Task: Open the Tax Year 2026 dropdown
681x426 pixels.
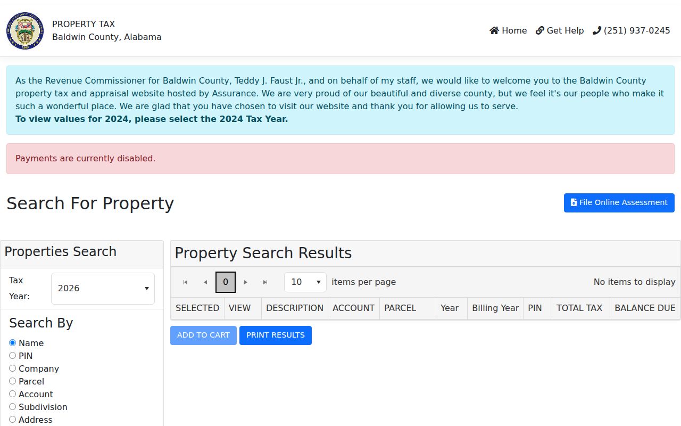Action: [103, 289]
